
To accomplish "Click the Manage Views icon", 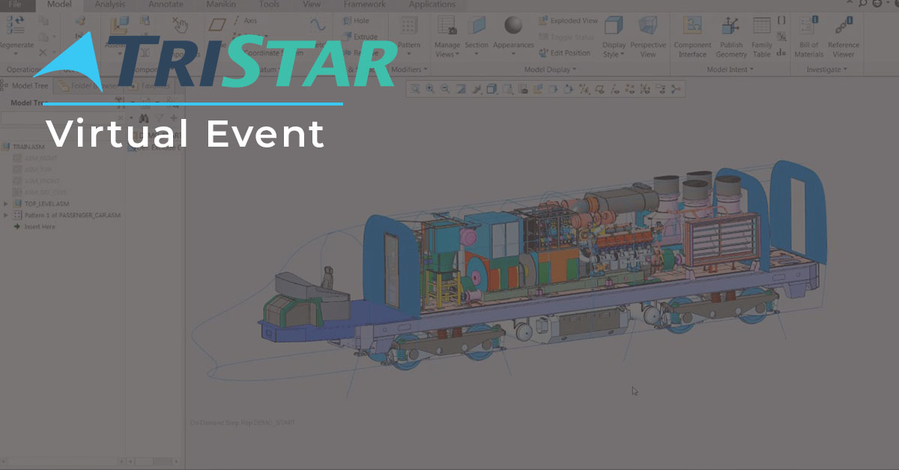I will 447,26.
